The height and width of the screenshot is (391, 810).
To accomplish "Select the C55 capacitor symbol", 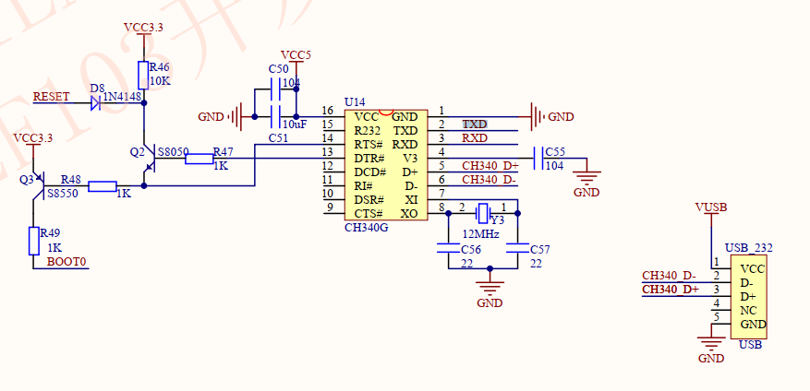I will pyautogui.click(x=538, y=158).
